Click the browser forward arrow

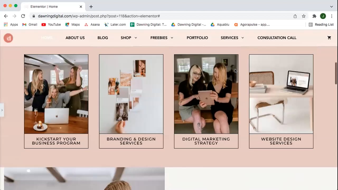pyautogui.click(x=14, y=16)
